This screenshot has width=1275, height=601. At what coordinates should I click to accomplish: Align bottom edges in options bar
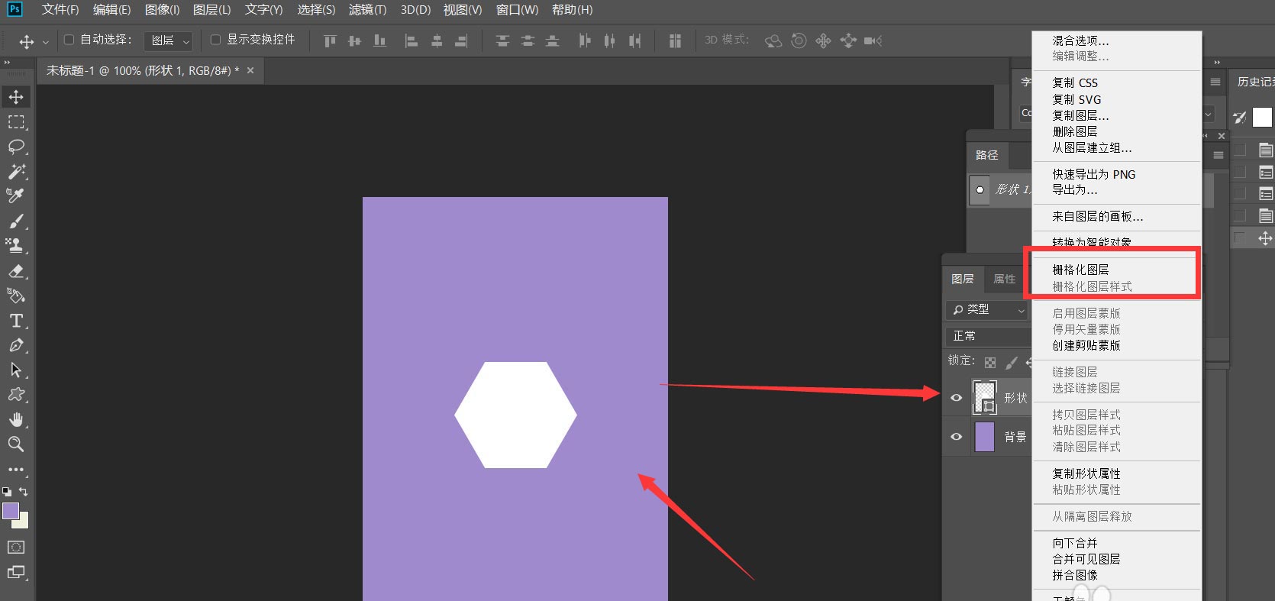point(379,41)
